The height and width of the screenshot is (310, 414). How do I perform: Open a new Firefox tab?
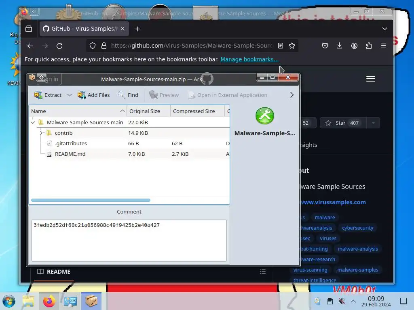(137, 29)
